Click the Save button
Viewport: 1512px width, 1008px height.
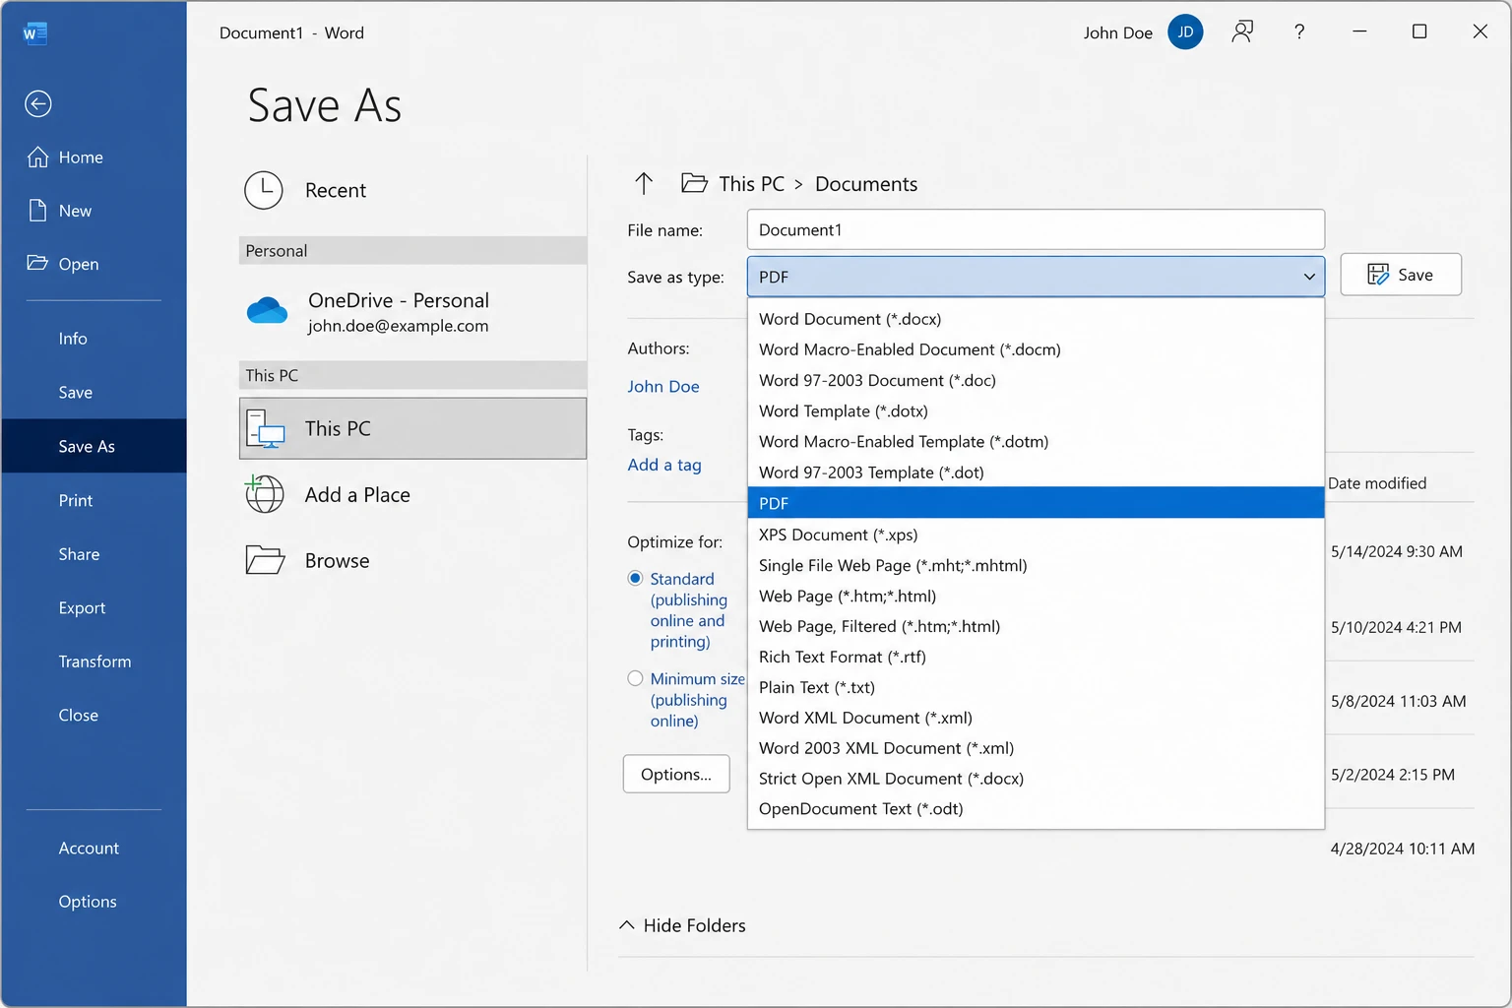[1401, 275]
